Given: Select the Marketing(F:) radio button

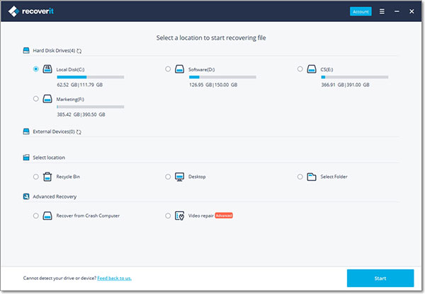Looking at the screenshot, I should pos(36,99).
